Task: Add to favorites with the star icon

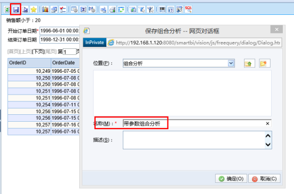Action: click(33, 10)
